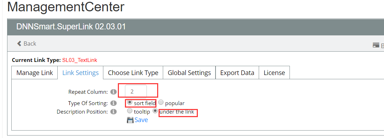Open the Link Settings tab
Image resolution: width=384 pixels, height=138 pixels.
coord(80,73)
